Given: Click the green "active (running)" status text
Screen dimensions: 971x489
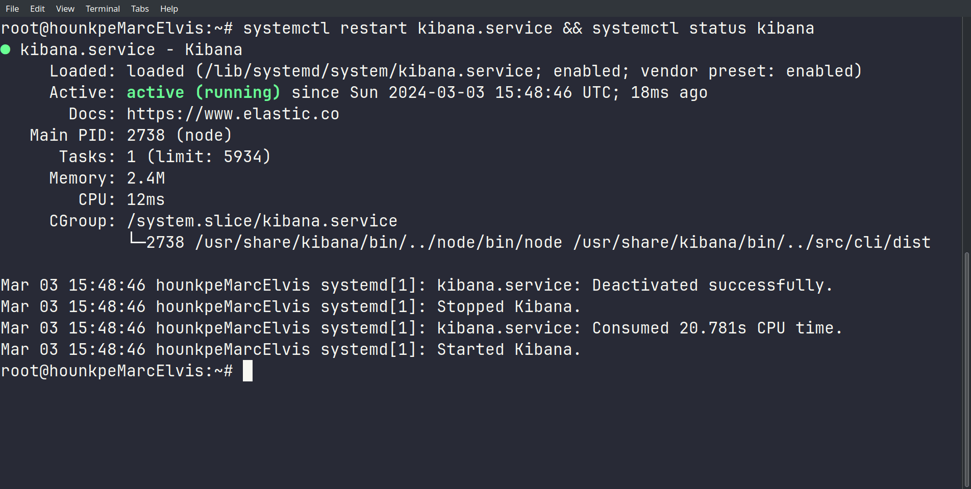Looking at the screenshot, I should [x=203, y=92].
